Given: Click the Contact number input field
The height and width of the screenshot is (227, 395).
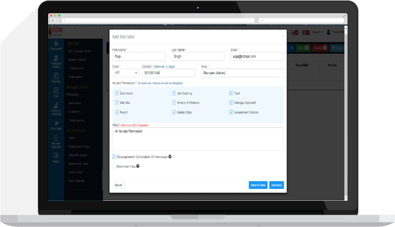Looking at the screenshot, I should click(x=168, y=73).
